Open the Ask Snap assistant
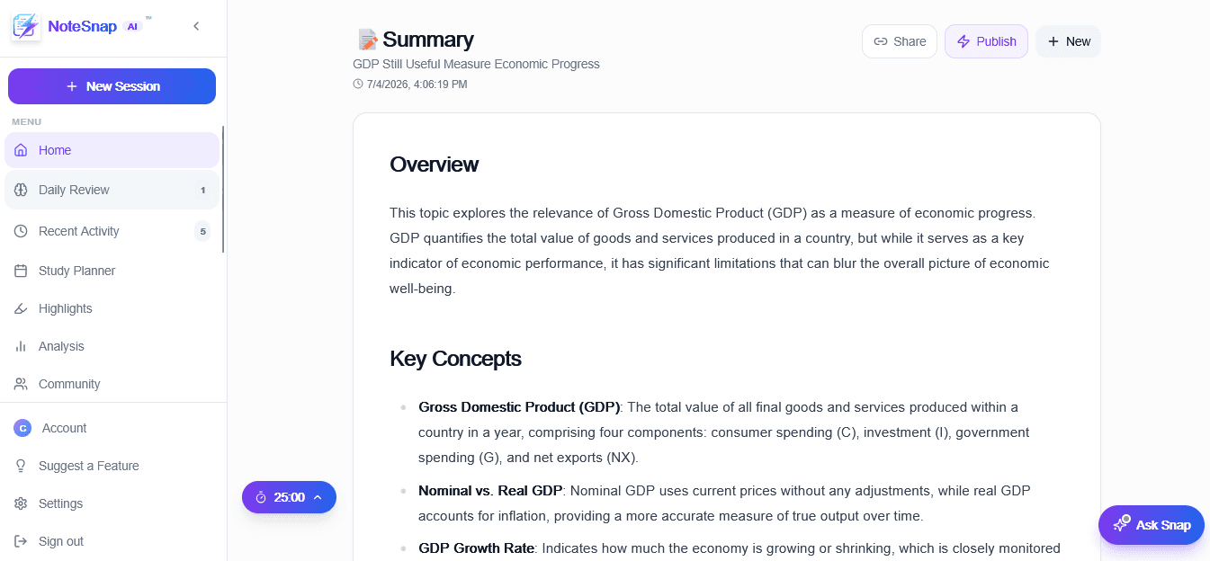 tap(1152, 525)
